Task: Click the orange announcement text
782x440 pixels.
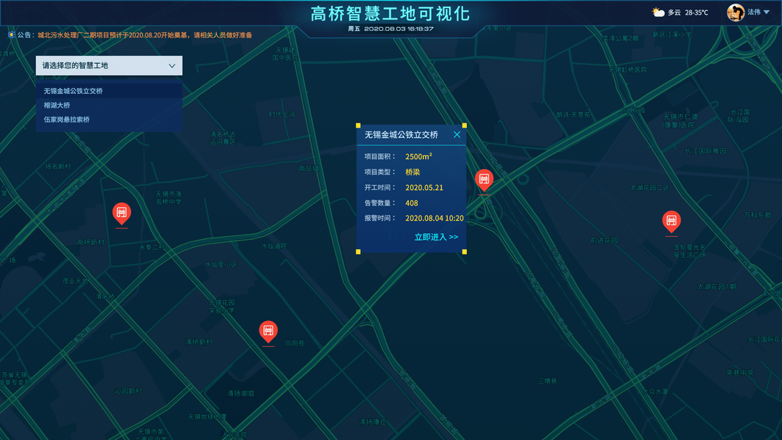Action: pos(145,35)
